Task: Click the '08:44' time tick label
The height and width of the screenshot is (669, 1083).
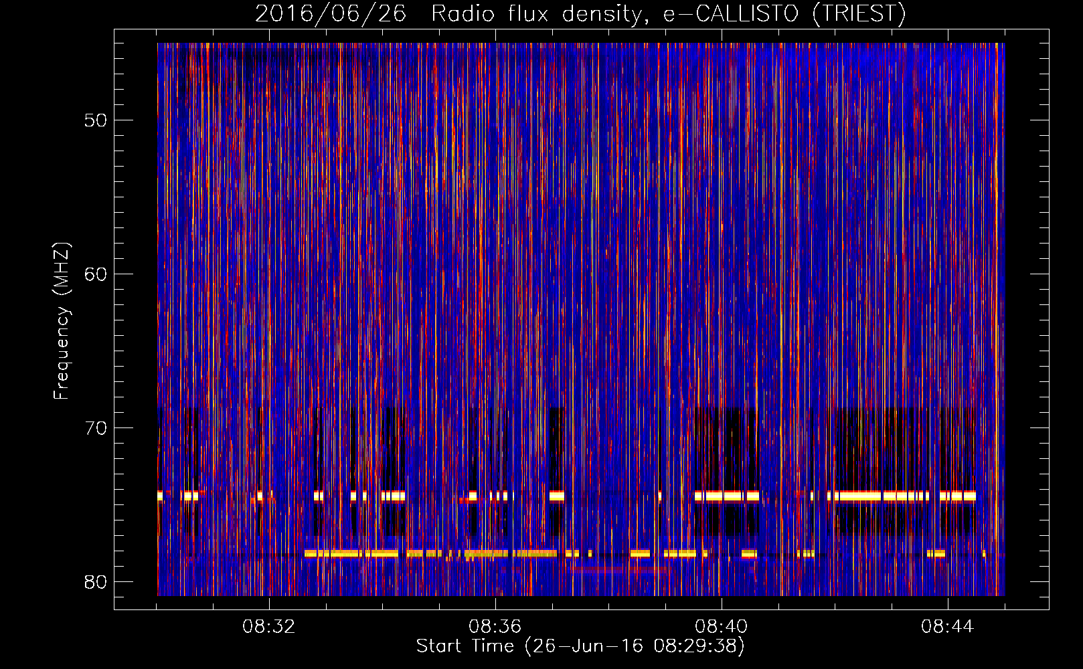Action: coord(947,627)
